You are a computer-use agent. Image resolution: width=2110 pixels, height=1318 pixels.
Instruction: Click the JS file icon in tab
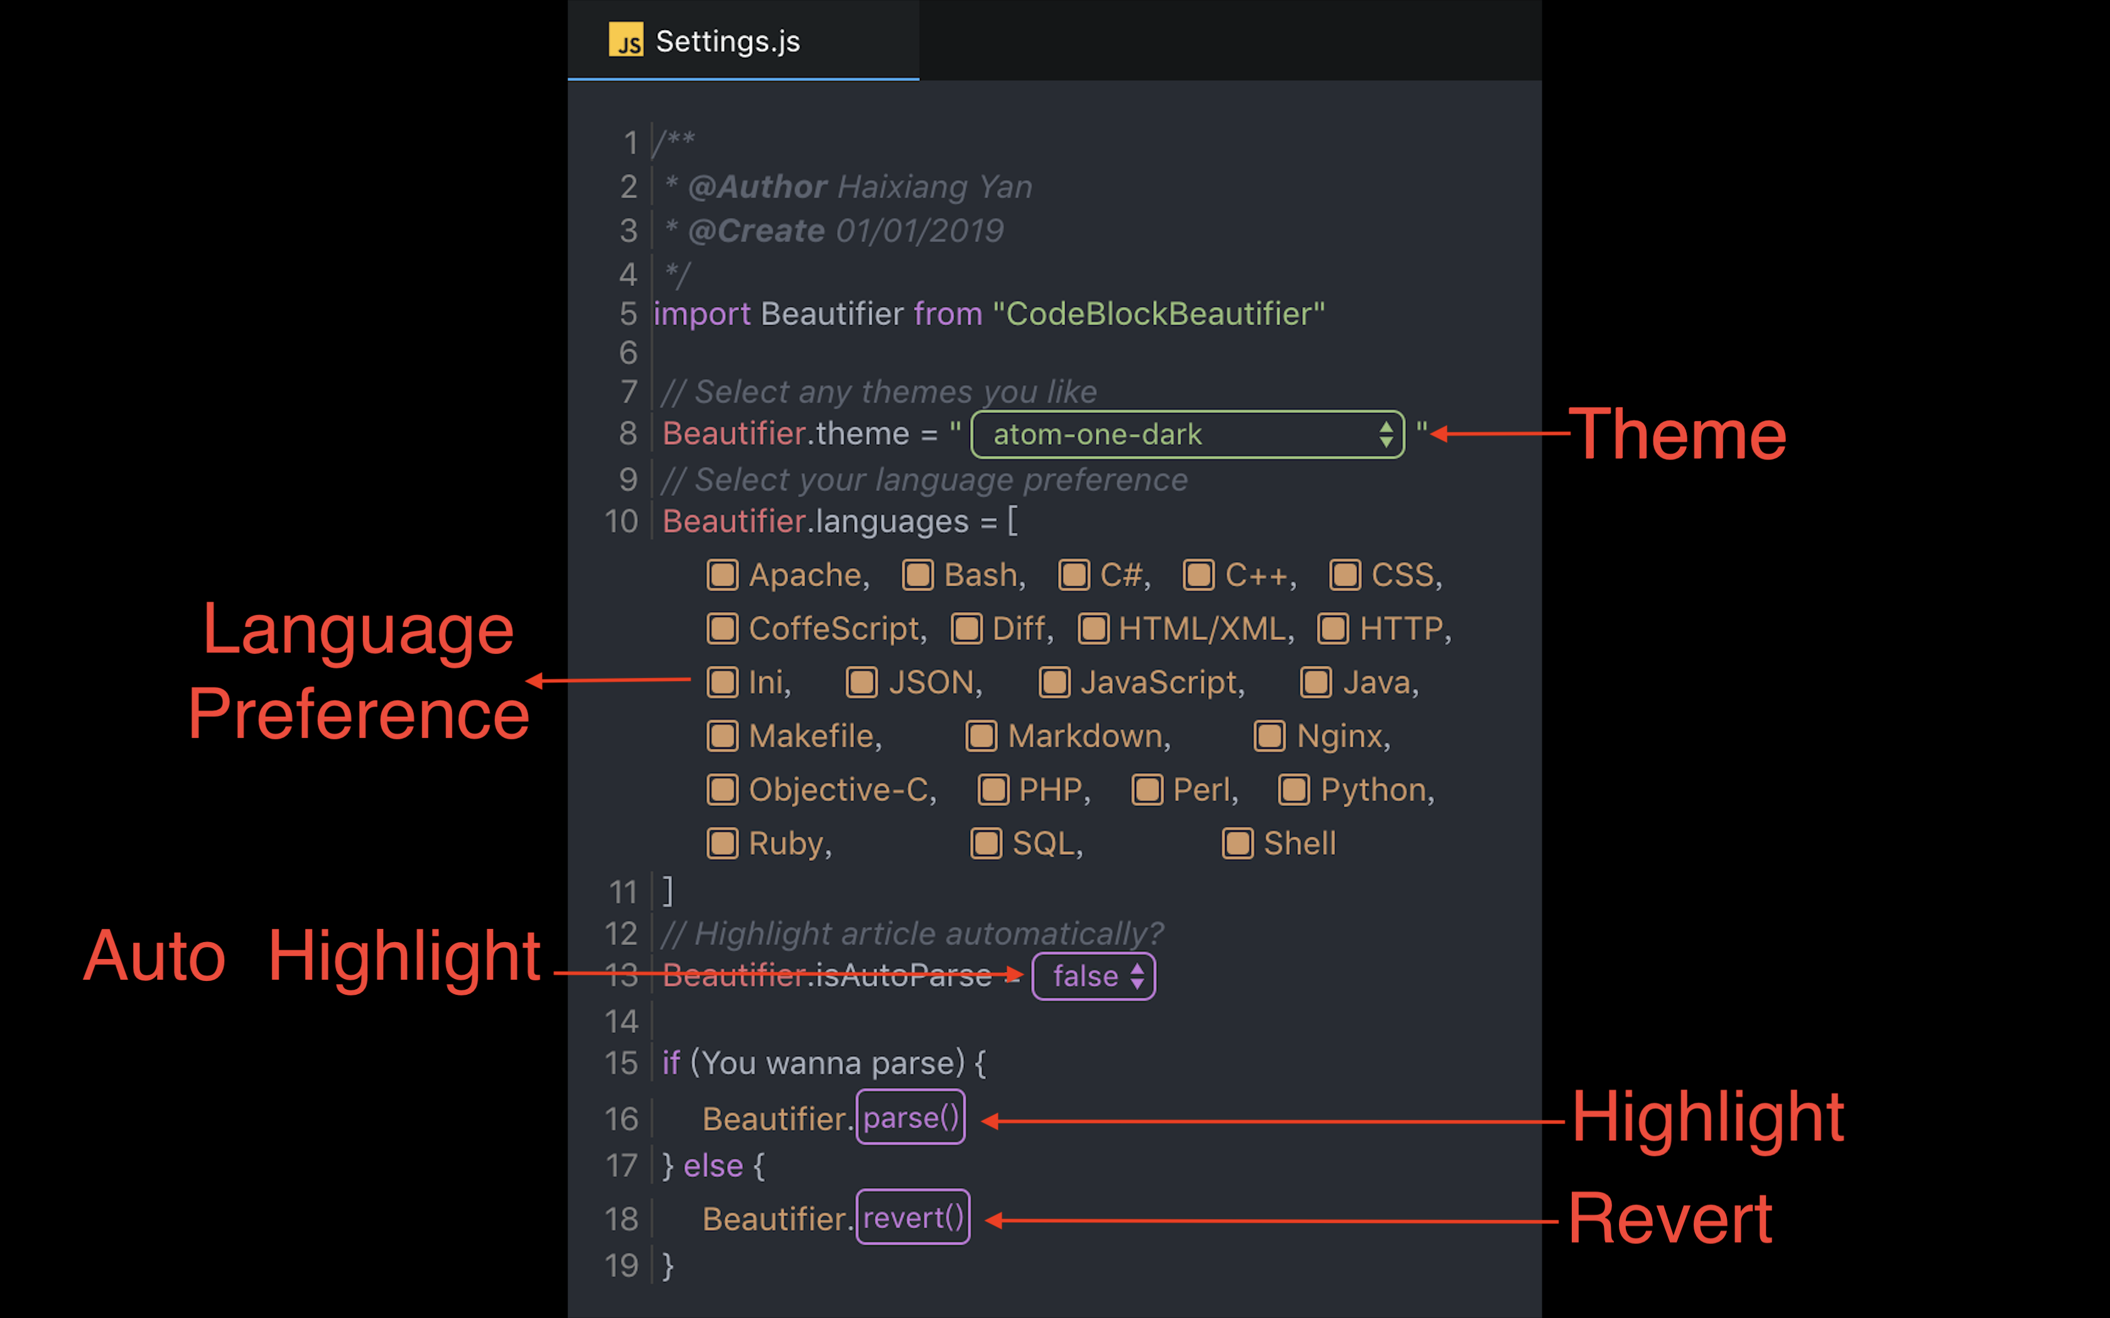coord(625,40)
